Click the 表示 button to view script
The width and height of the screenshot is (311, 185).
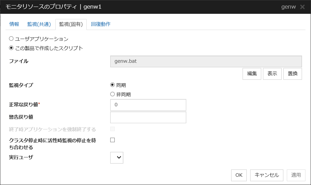pyautogui.click(x=272, y=74)
